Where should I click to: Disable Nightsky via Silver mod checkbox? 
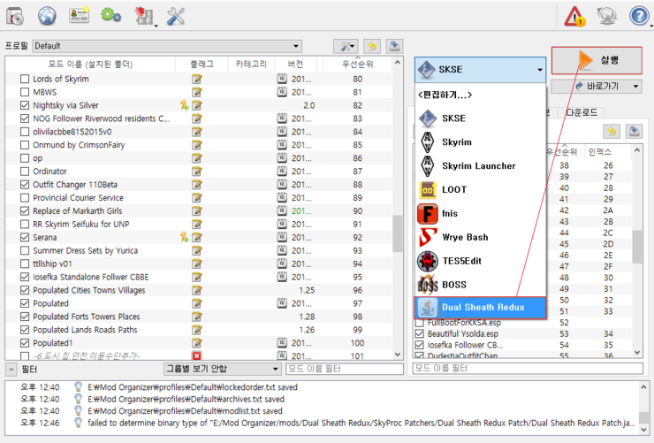click(25, 105)
